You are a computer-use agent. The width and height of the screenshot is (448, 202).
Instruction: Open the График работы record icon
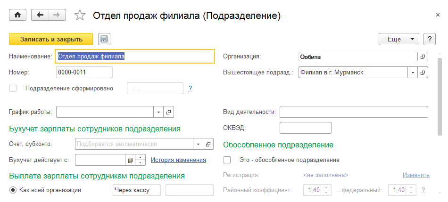pos(169,112)
